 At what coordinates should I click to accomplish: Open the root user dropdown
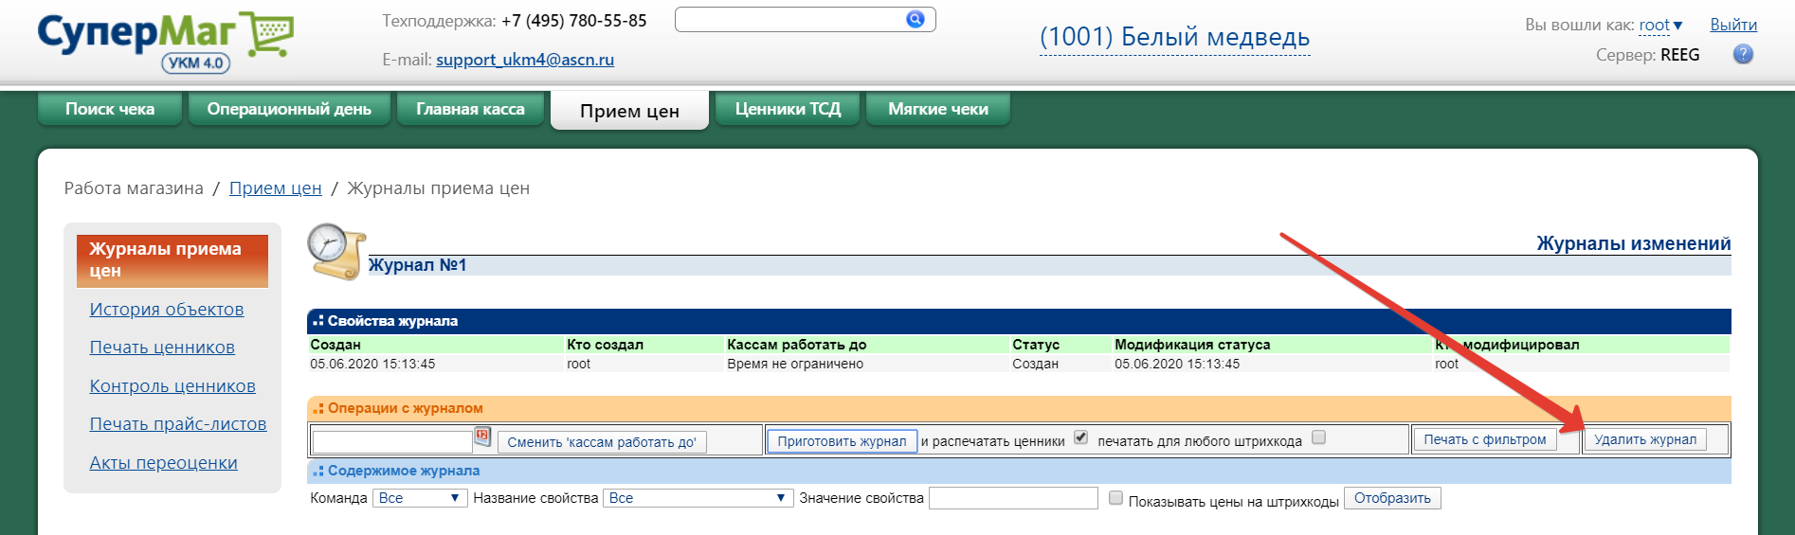tap(1660, 25)
